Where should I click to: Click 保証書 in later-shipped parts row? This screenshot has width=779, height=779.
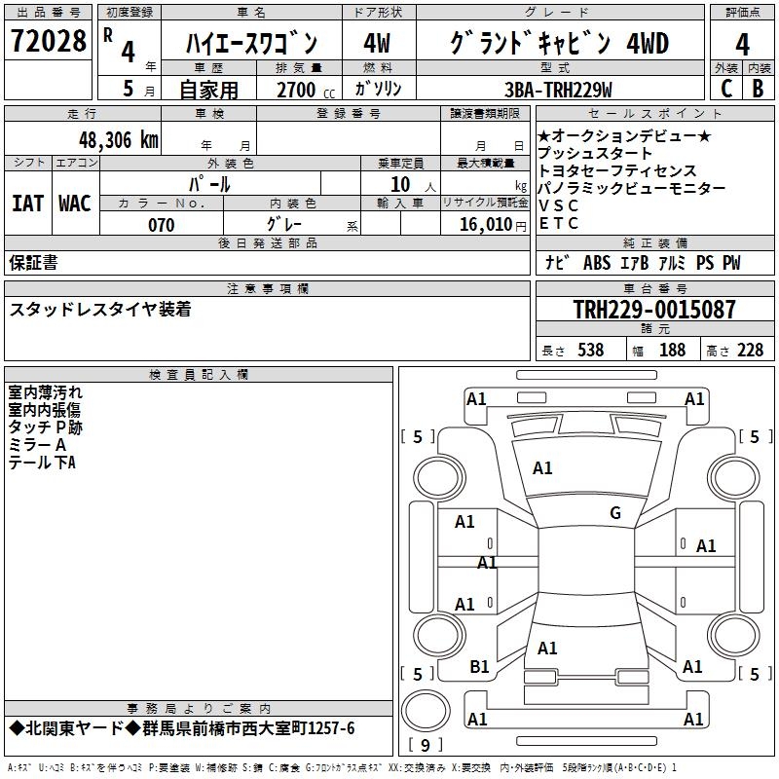pyautogui.click(x=33, y=263)
